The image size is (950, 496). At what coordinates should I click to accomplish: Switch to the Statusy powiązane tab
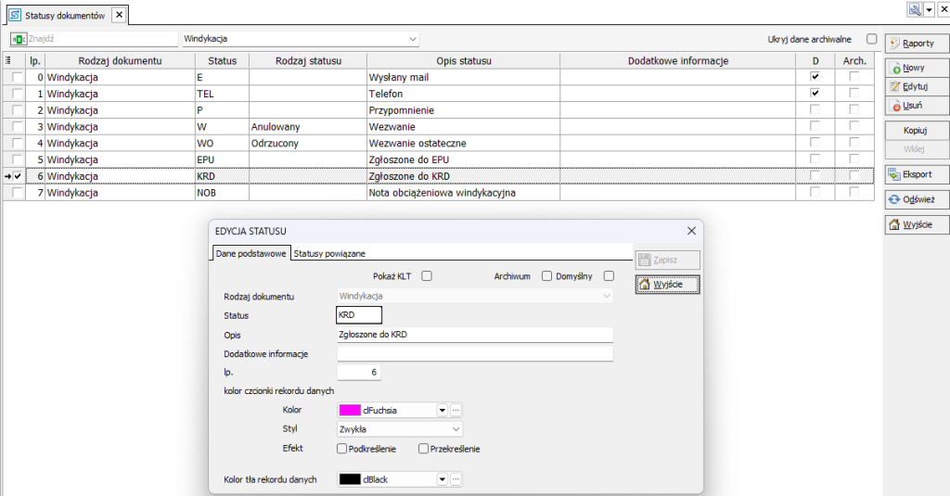tap(329, 254)
